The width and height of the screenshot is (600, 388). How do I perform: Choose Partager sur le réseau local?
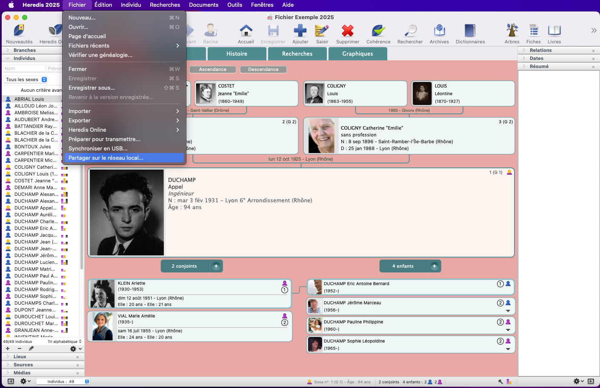pos(123,158)
